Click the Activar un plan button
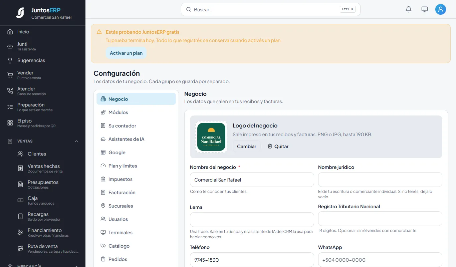Image resolution: width=456 pixels, height=267 pixels. (126, 53)
